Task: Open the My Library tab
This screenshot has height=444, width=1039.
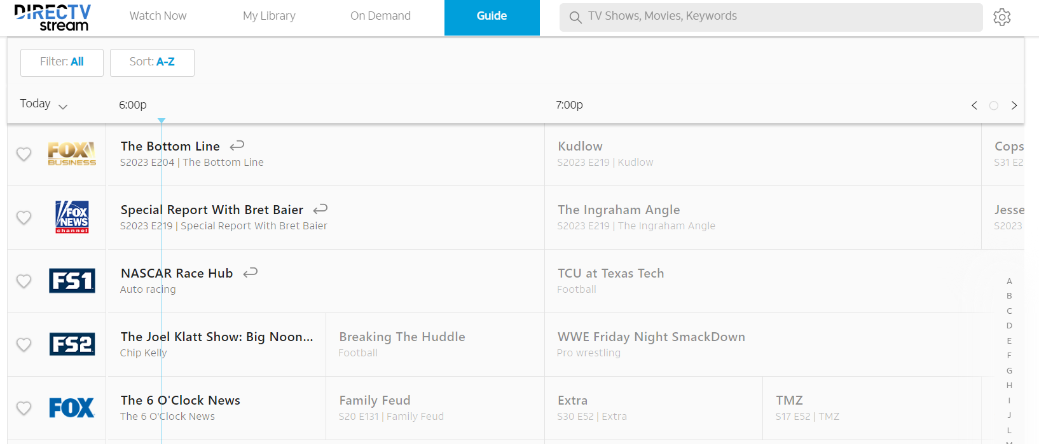Action: point(269,17)
